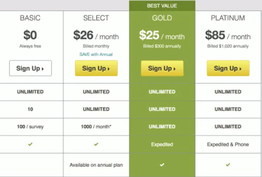Click the 100 / survey cell

[x=30, y=127]
